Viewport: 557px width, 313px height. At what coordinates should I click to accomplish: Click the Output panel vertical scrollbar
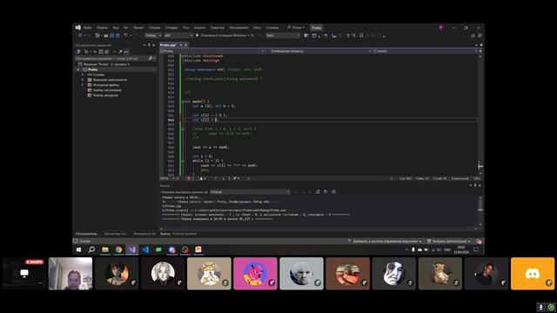pos(480,210)
